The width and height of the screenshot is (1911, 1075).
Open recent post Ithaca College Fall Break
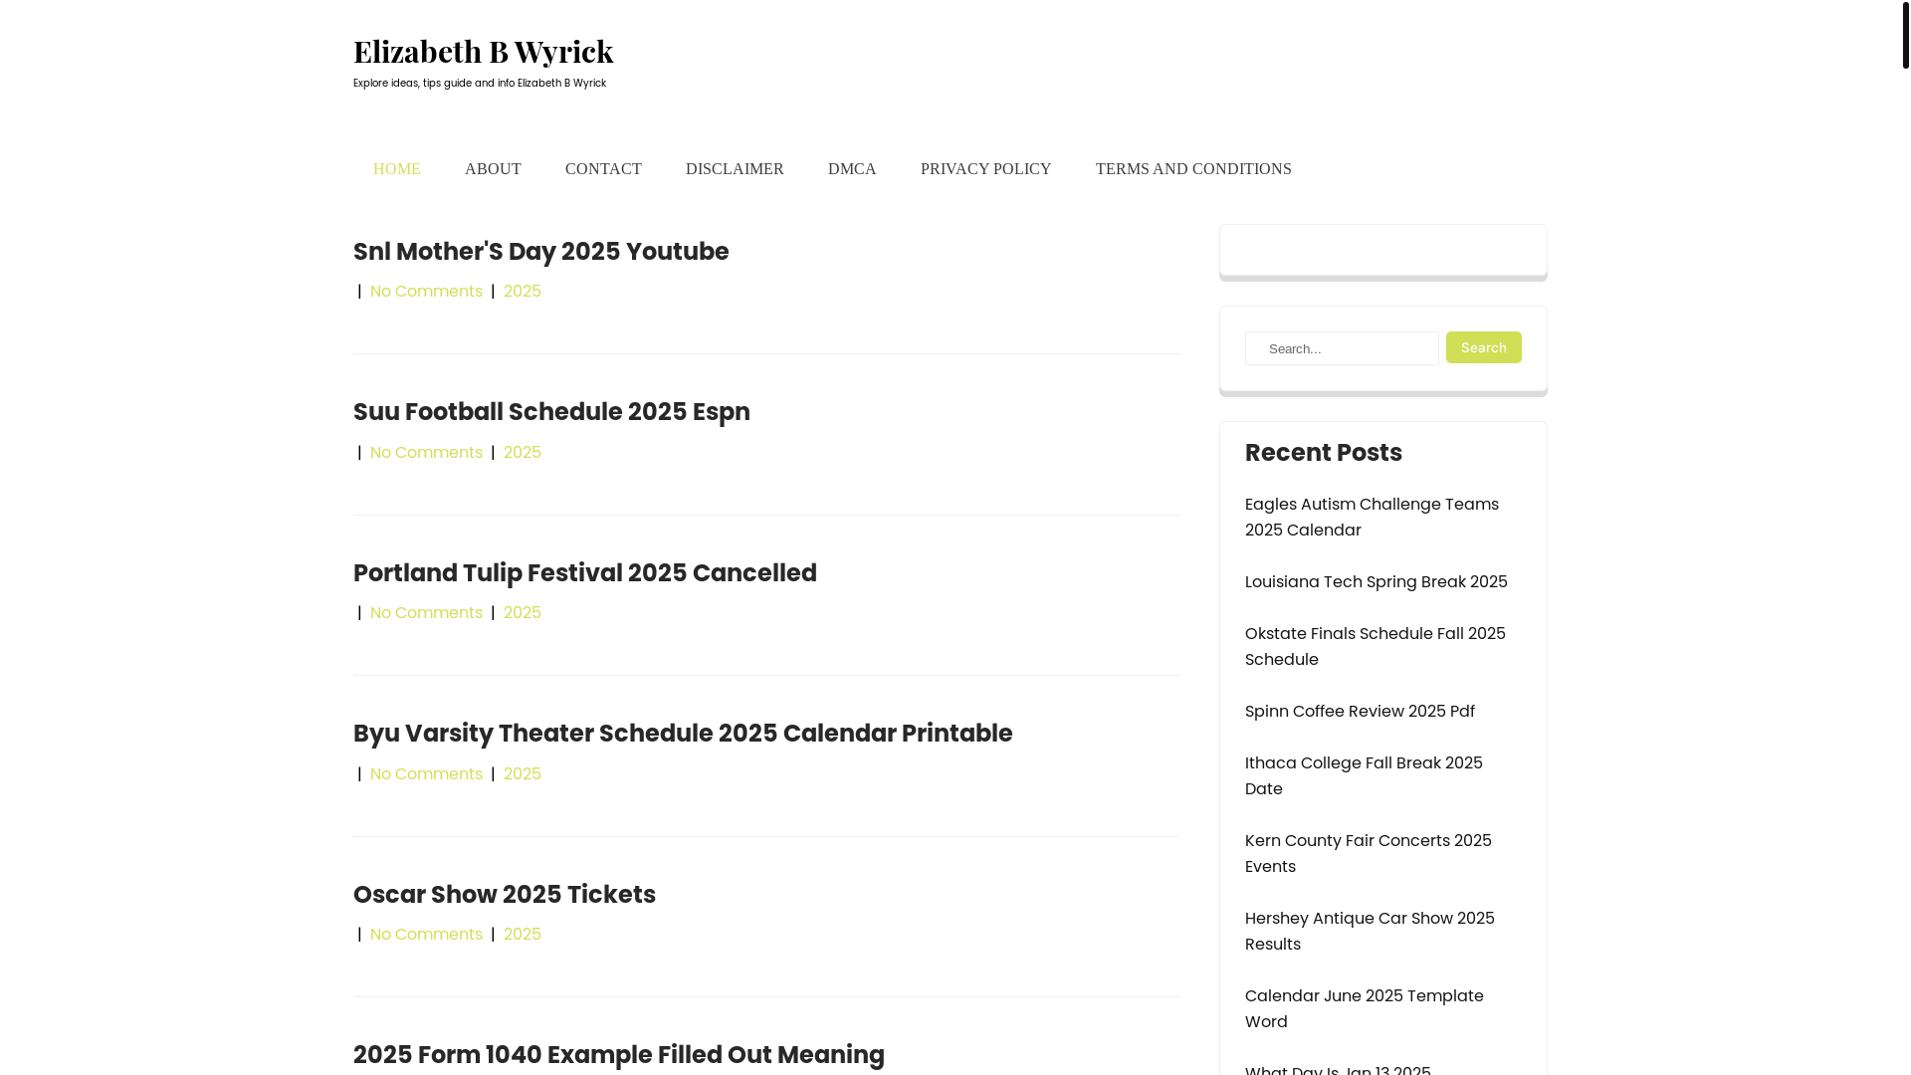[1364, 776]
